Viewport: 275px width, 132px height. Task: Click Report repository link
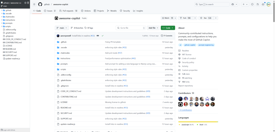(x=186, y=86)
